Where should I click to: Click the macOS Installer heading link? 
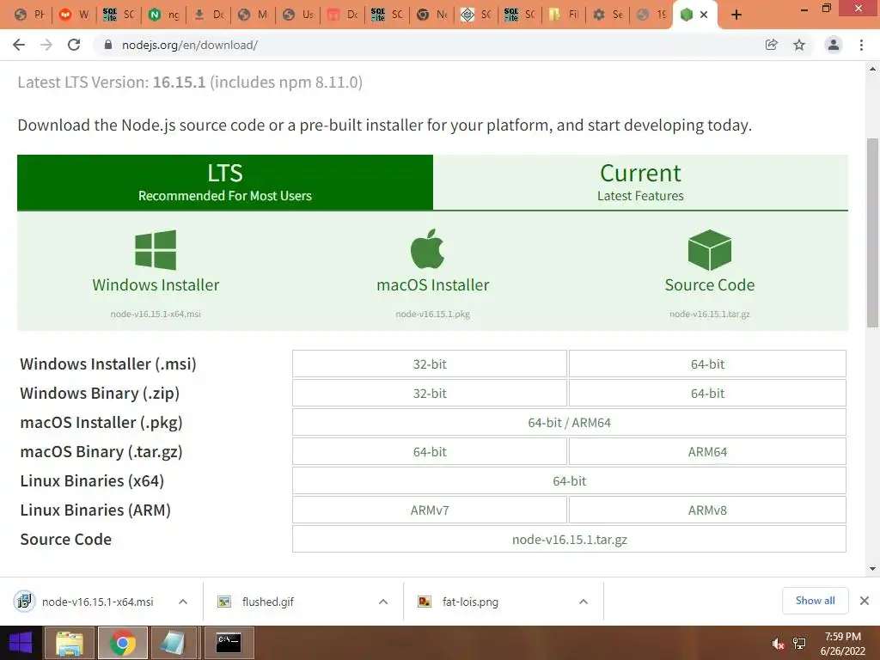tap(433, 285)
